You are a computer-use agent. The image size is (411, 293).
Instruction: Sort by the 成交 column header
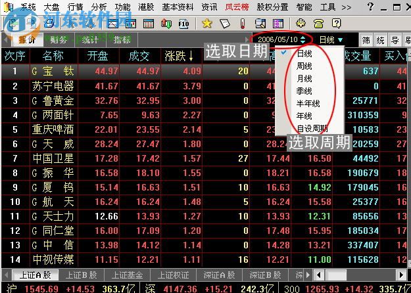(x=140, y=56)
